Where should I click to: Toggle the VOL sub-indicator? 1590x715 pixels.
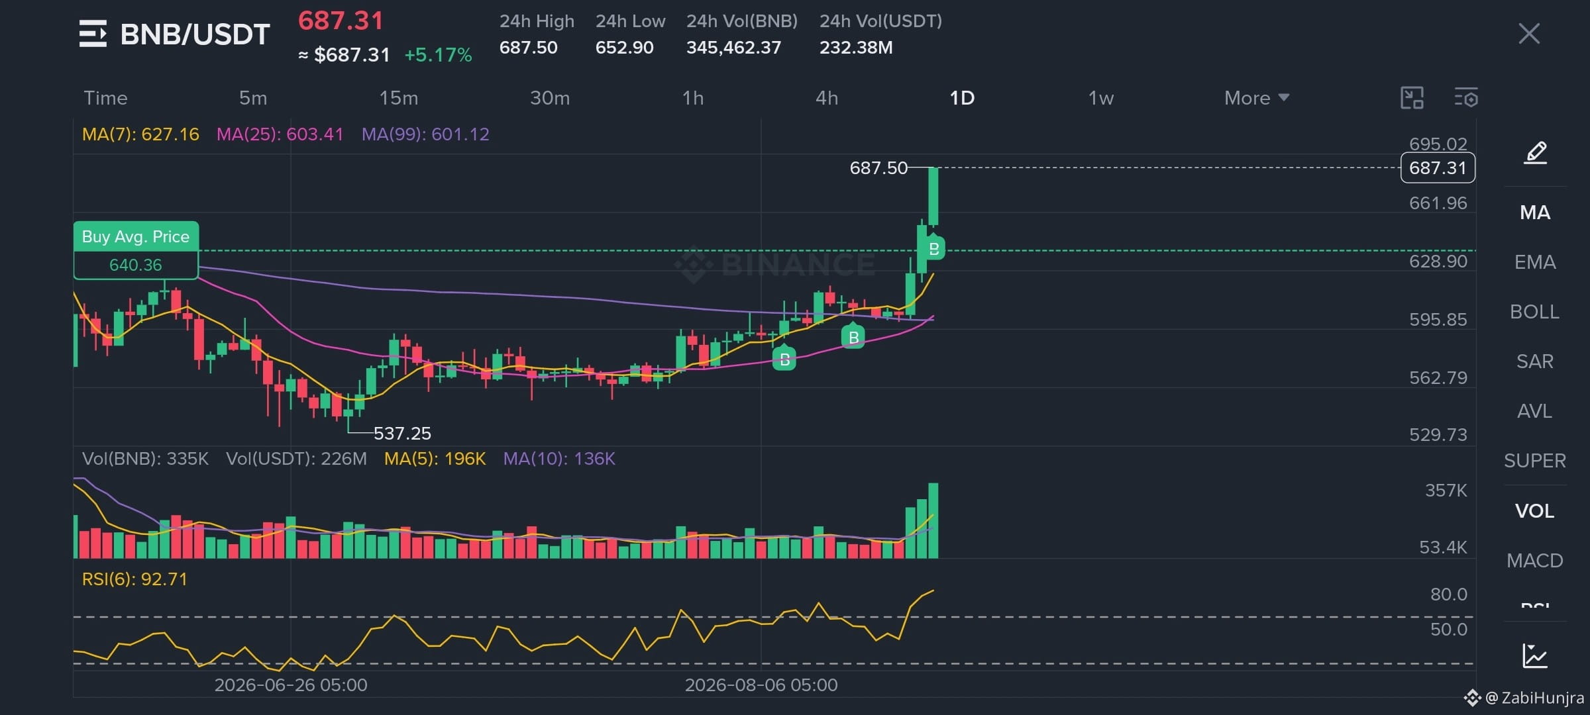pos(1535,511)
